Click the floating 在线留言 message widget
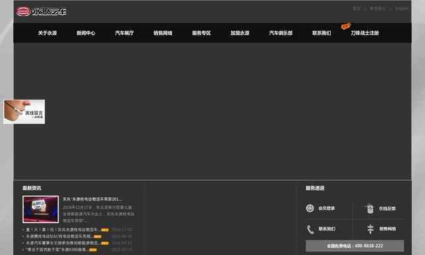This screenshot has height=255, width=425. point(24,112)
